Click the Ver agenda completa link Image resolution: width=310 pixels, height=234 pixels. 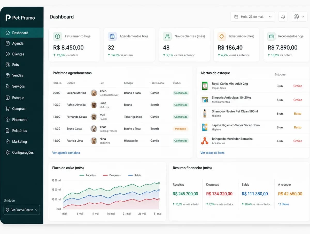click(x=66, y=153)
